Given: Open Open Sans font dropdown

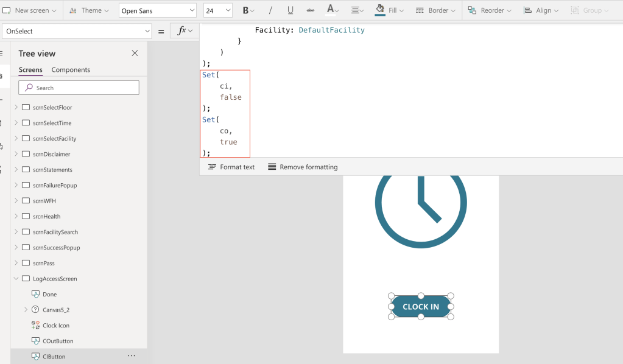Looking at the screenshot, I should pyautogui.click(x=158, y=10).
